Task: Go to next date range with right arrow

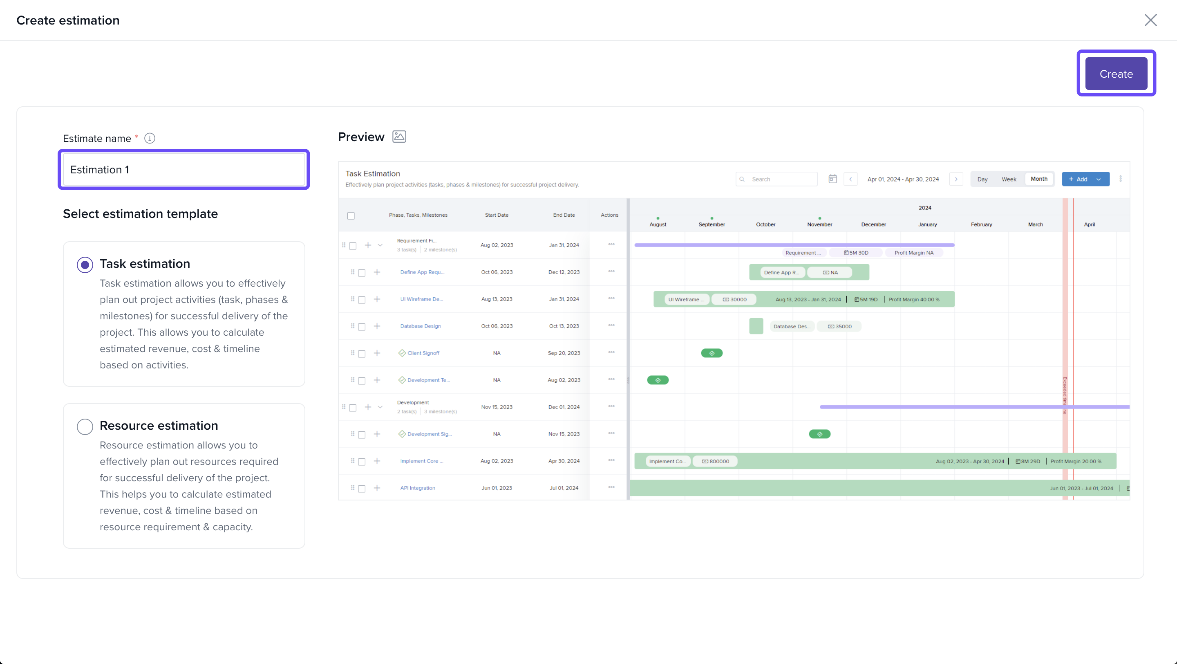Action: [956, 179]
